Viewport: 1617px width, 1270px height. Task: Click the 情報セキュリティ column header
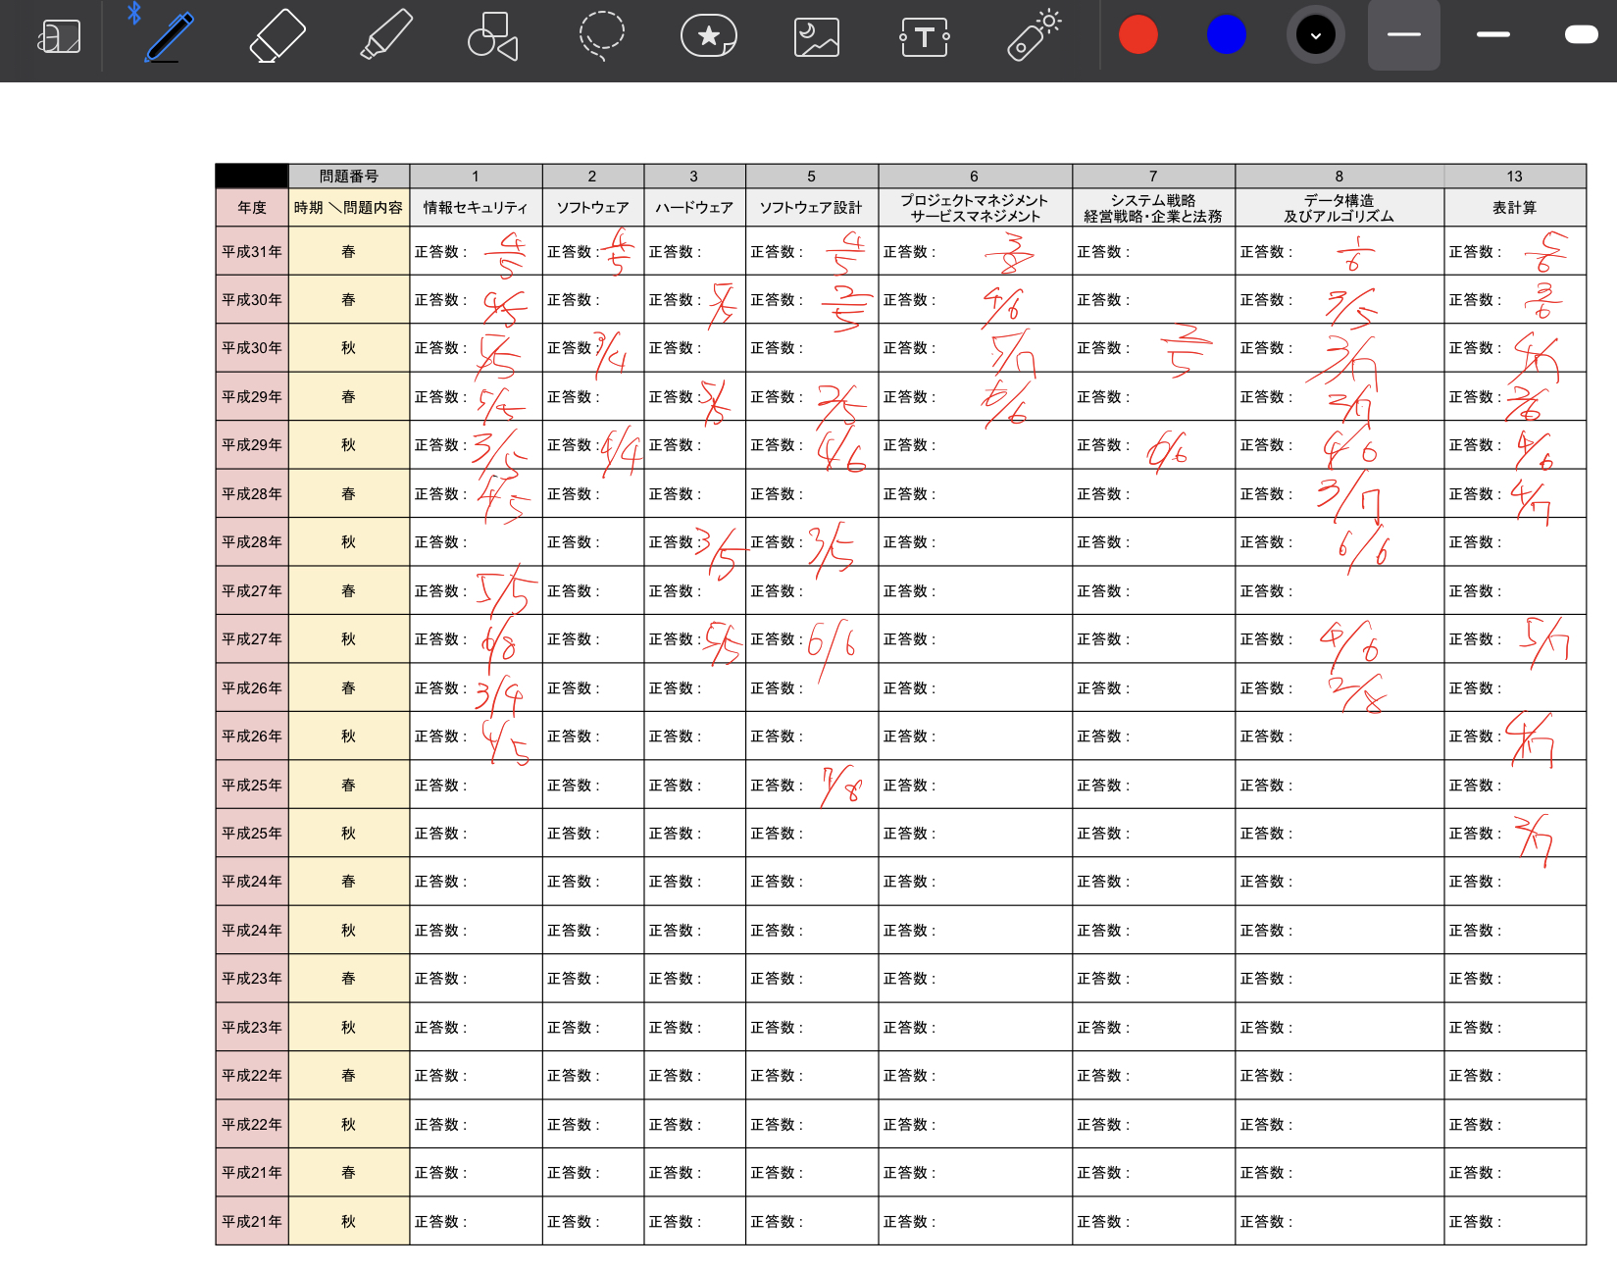point(476,208)
